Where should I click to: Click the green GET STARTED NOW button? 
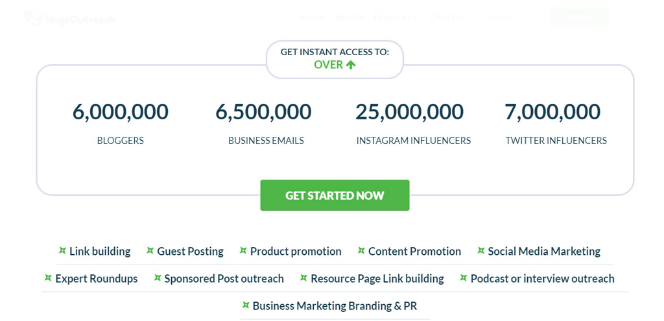pyautogui.click(x=335, y=195)
